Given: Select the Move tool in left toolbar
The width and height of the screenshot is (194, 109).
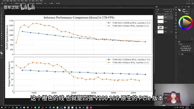Looking at the screenshot, I should point(2,8).
